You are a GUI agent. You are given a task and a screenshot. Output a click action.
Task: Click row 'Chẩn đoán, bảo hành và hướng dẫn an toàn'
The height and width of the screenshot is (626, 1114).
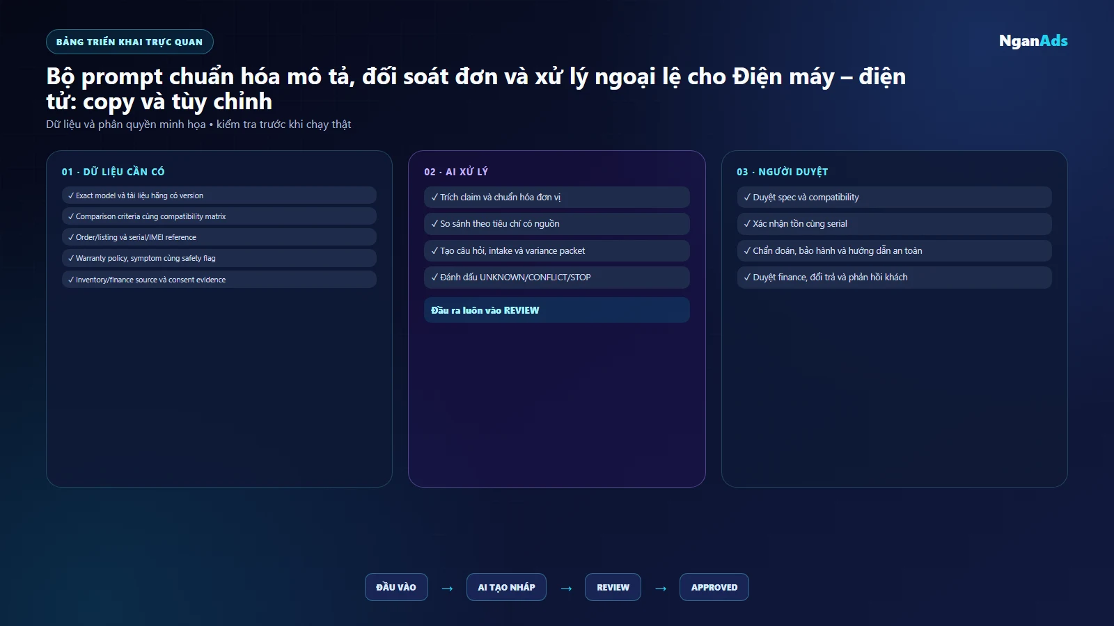coord(894,250)
